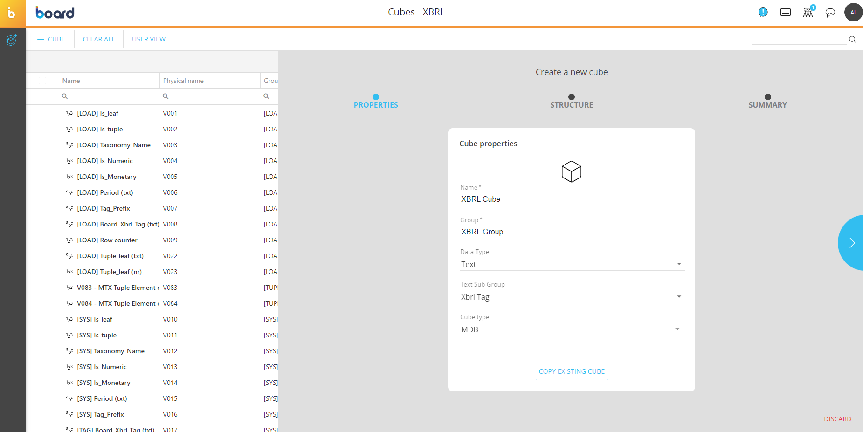Click the COPY EXISTING CUBE button

pos(572,371)
